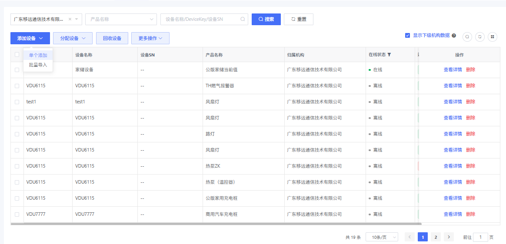Screen dimensions: 506x244
Task: Open the column settings grid icon
Action: (493, 37)
